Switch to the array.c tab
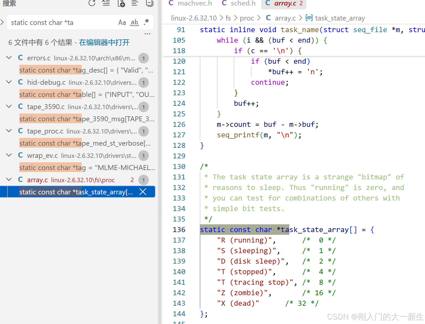 [x=284, y=3]
